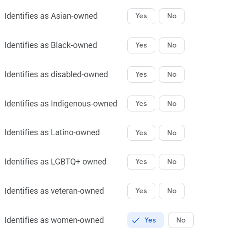The height and width of the screenshot is (233, 251).
Task: Click the Identifies as women-owned label
Action: click(x=54, y=220)
